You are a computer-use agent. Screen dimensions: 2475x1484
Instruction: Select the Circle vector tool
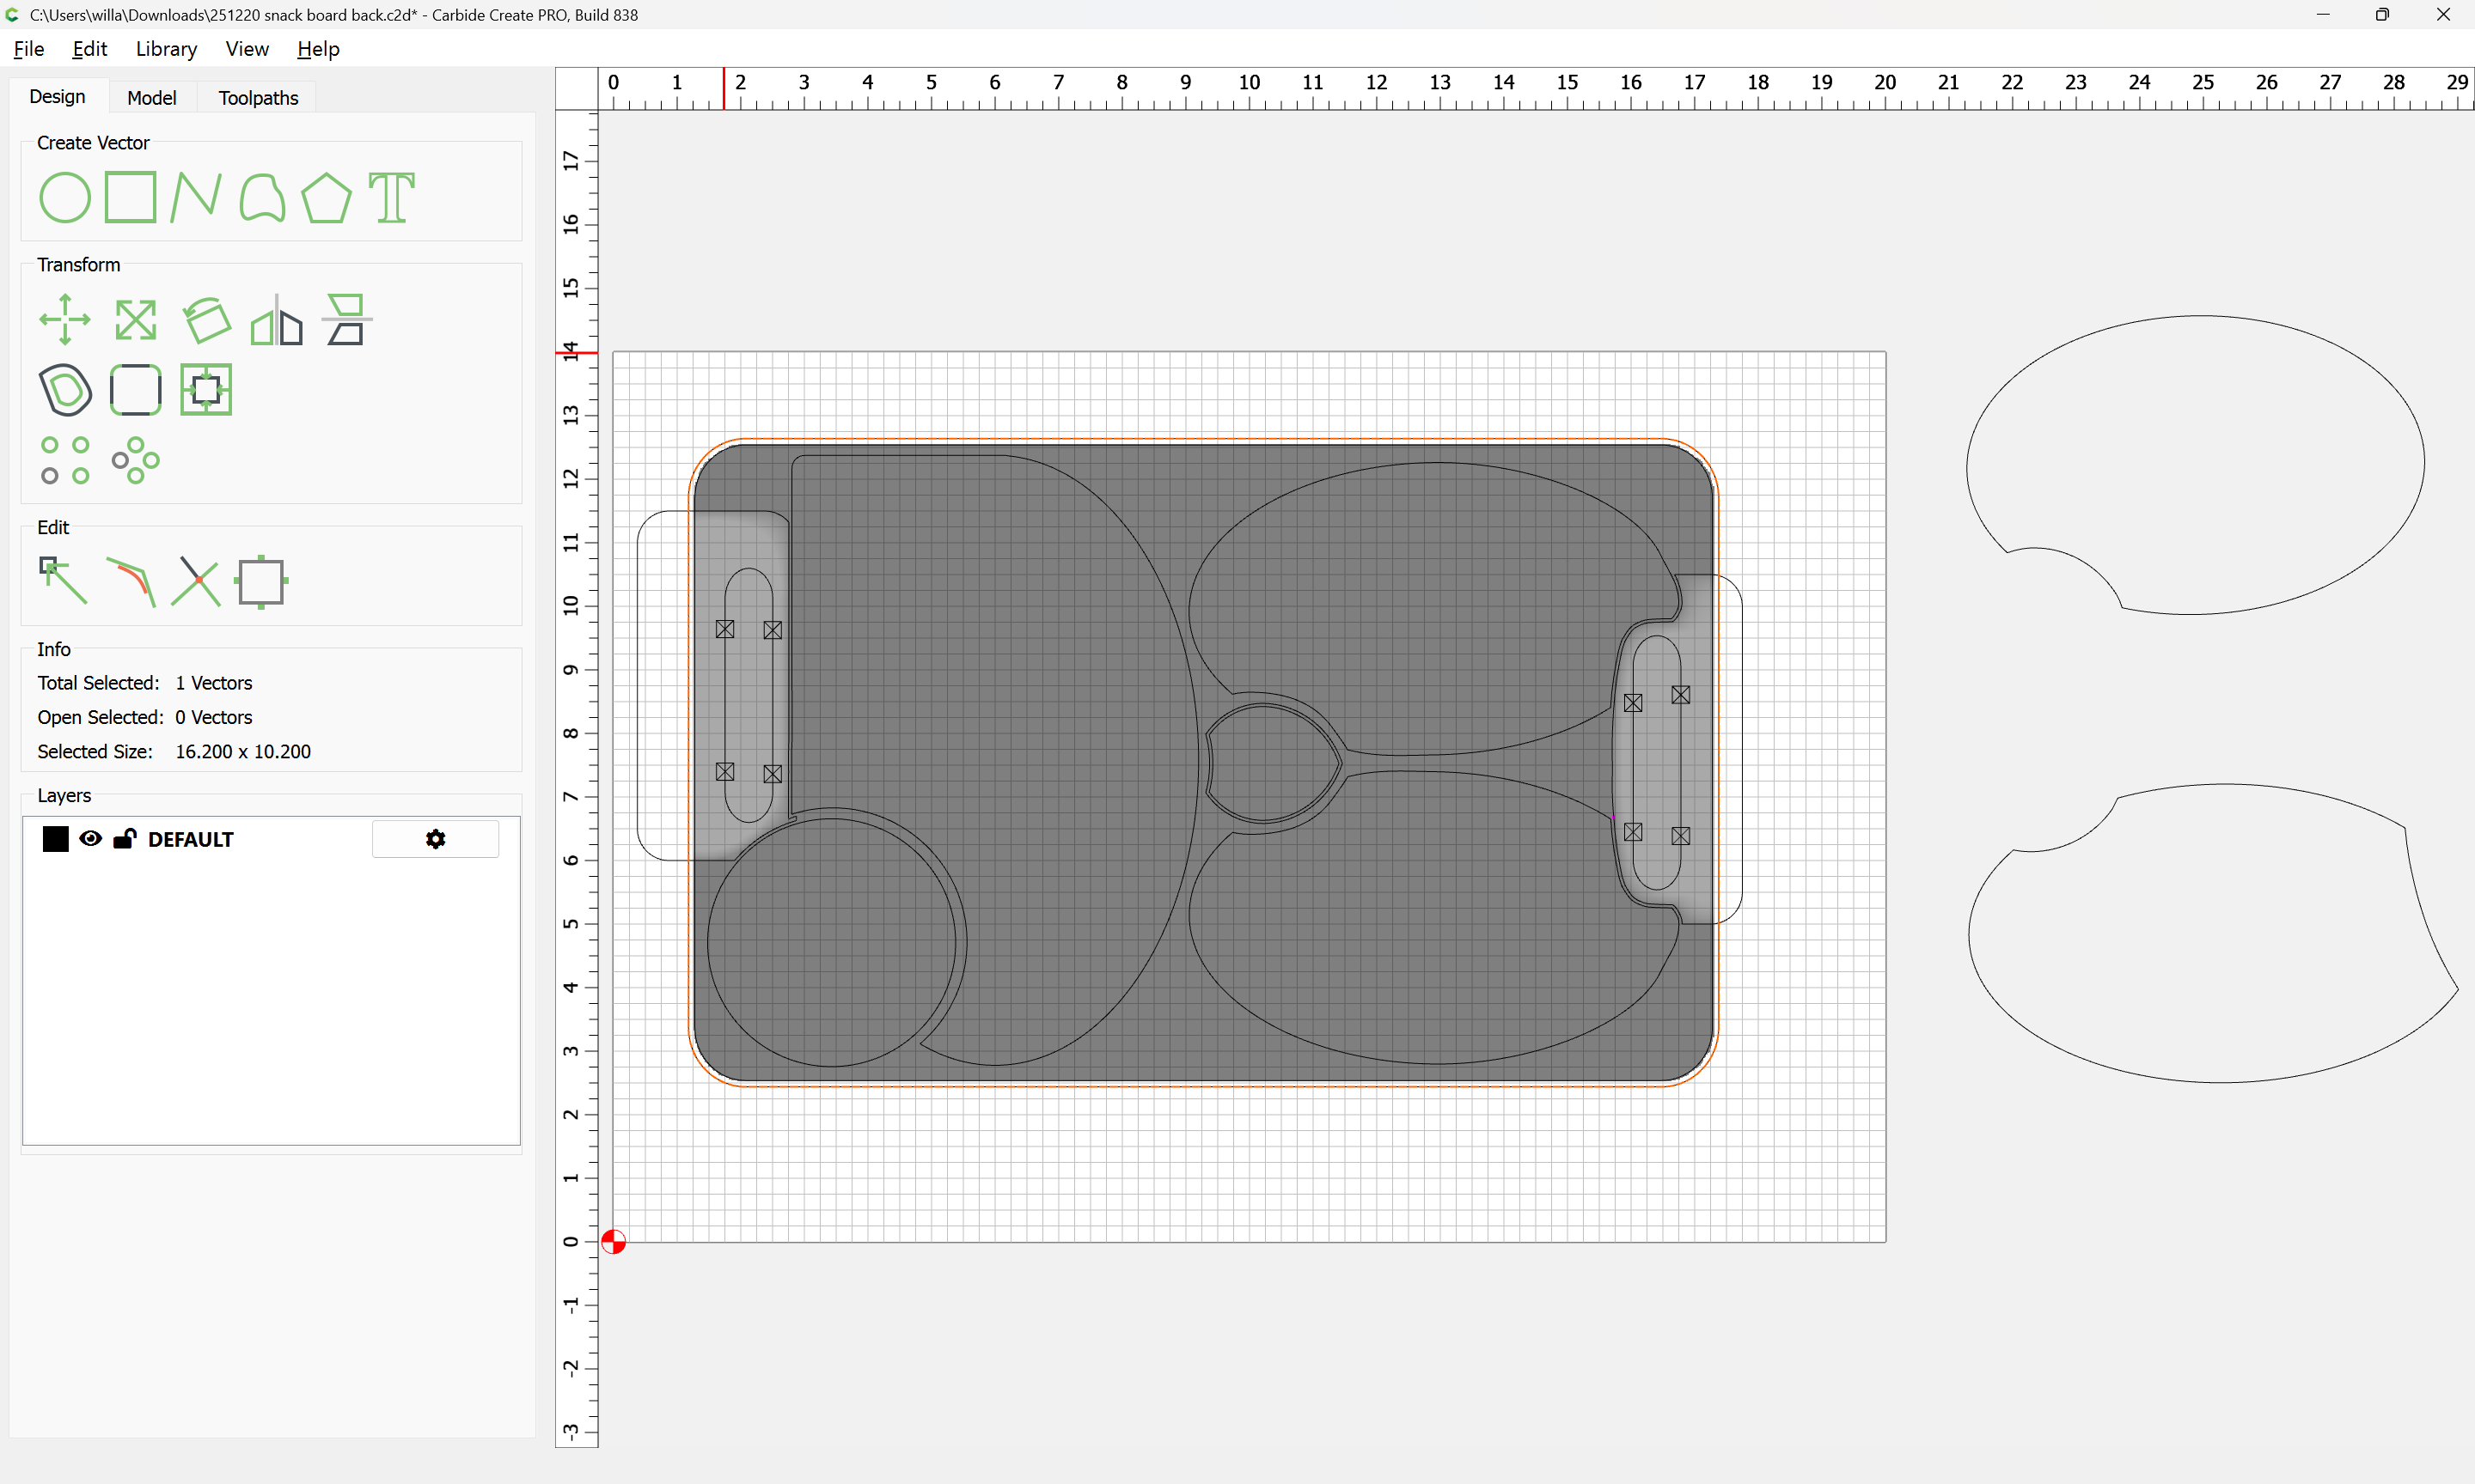64,197
